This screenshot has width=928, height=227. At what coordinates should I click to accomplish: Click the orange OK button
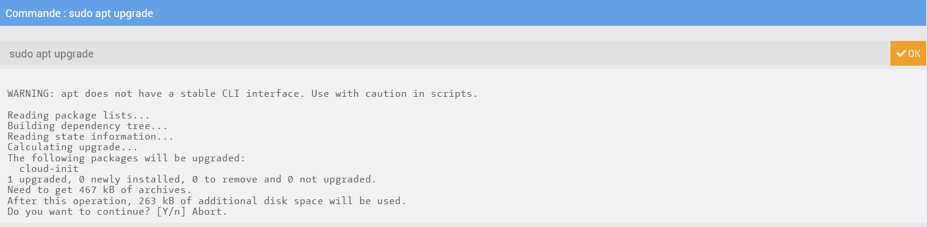click(x=908, y=53)
